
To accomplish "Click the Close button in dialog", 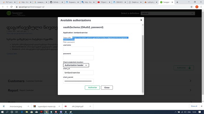I will [x=107, y=88].
